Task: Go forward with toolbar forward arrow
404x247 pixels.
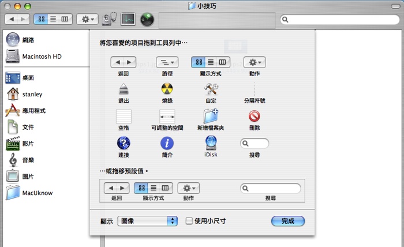Action: click(x=24, y=19)
